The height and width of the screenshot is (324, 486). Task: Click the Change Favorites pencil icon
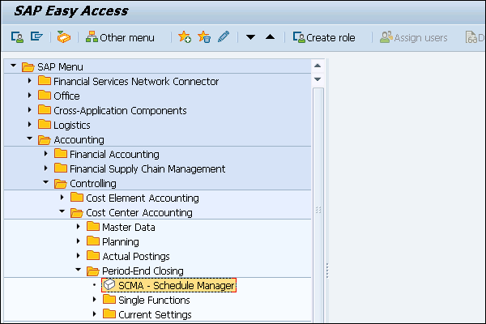(224, 37)
